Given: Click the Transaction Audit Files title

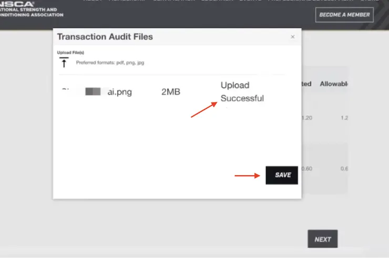Looking at the screenshot, I should click(105, 37).
